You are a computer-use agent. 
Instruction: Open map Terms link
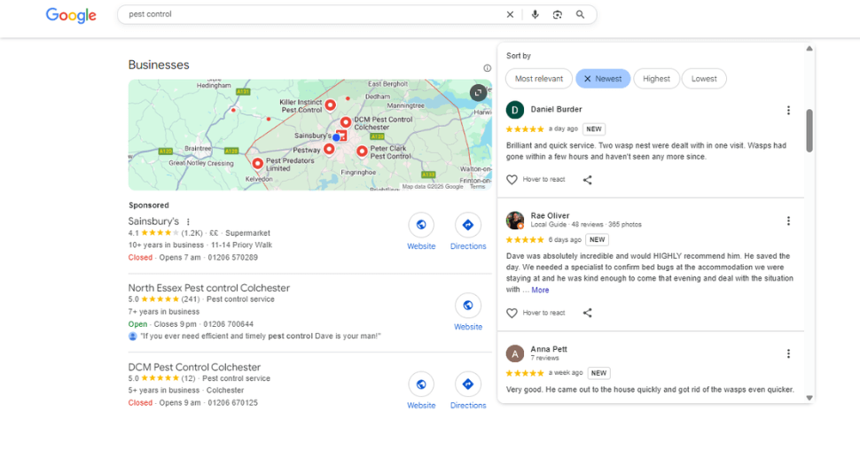[477, 187]
